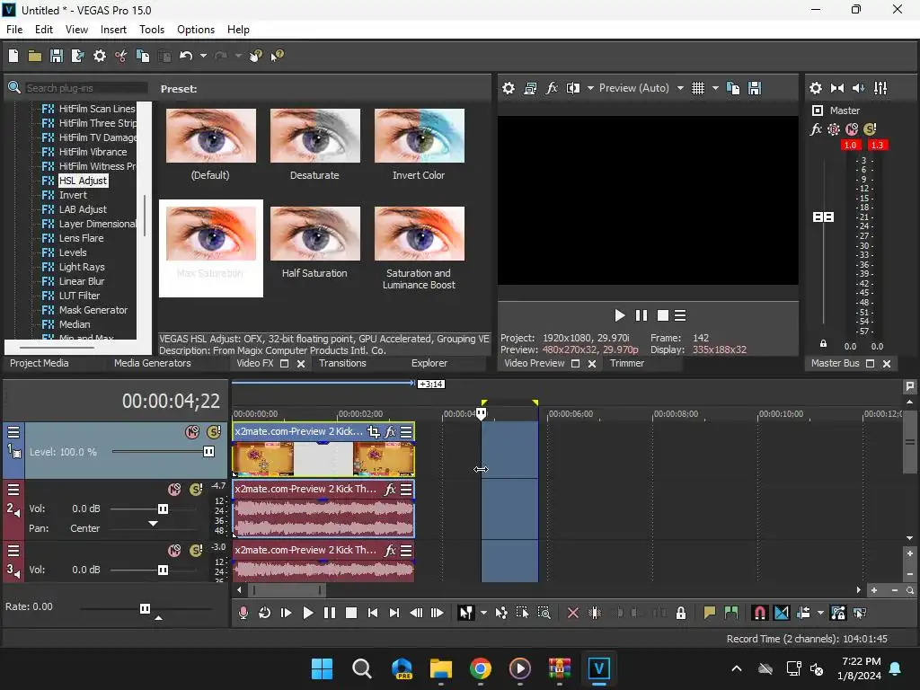Toggle the preview overlays grid icon

tap(697, 88)
